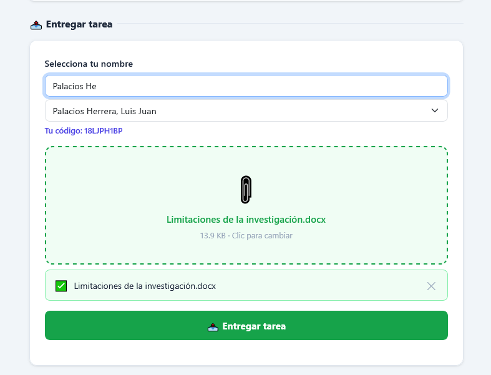This screenshot has width=491, height=375.
Task: Remove the attached file with the X icon
Action: tap(431, 286)
